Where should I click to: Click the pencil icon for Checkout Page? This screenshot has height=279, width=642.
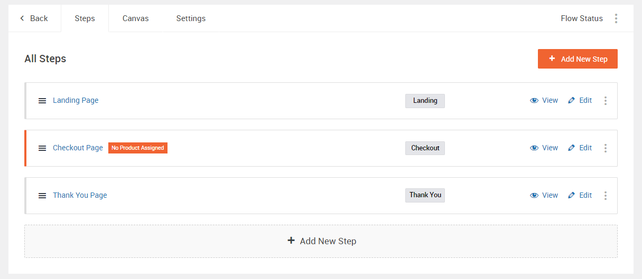571,148
